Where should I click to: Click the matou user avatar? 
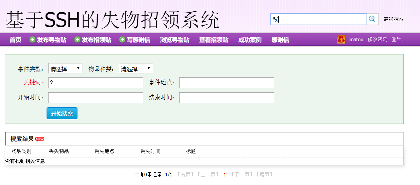point(341,40)
